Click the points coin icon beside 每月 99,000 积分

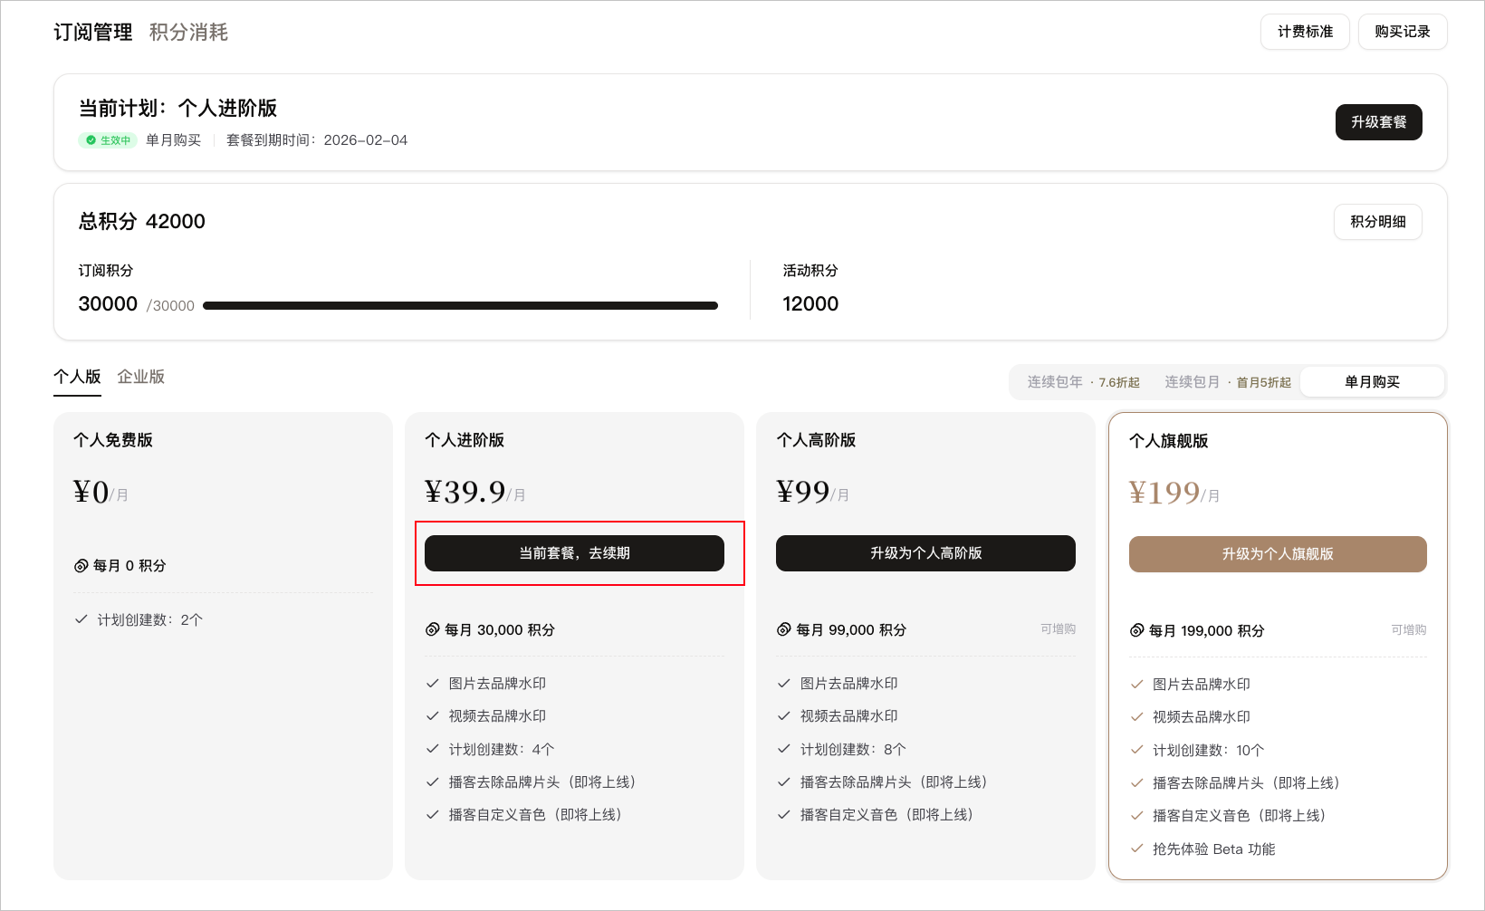(784, 630)
